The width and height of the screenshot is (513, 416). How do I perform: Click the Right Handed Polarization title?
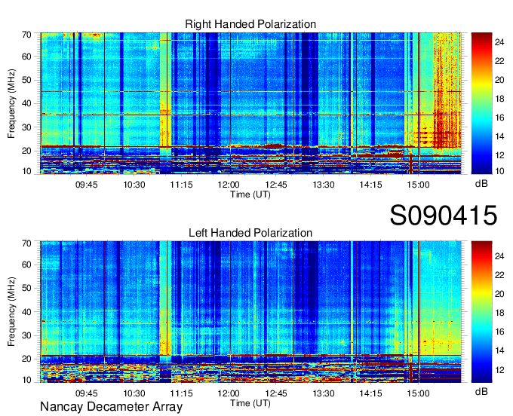(x=250, y=24)
